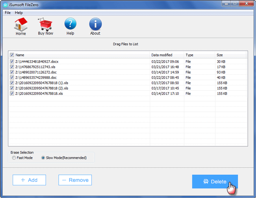This screenshot has height=198, width=256.
Task: Click the 93 KB size cell
Action: [x=221, y=72]
